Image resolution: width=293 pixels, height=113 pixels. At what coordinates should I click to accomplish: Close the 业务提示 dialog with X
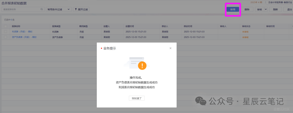[x=170, y=48]
